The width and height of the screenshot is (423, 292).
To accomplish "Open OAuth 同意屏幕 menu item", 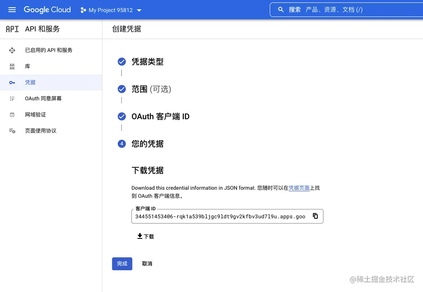I will 51,99.
